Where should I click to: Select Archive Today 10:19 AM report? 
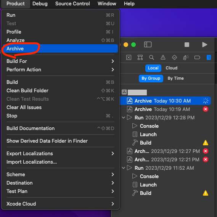coord(166,109)
